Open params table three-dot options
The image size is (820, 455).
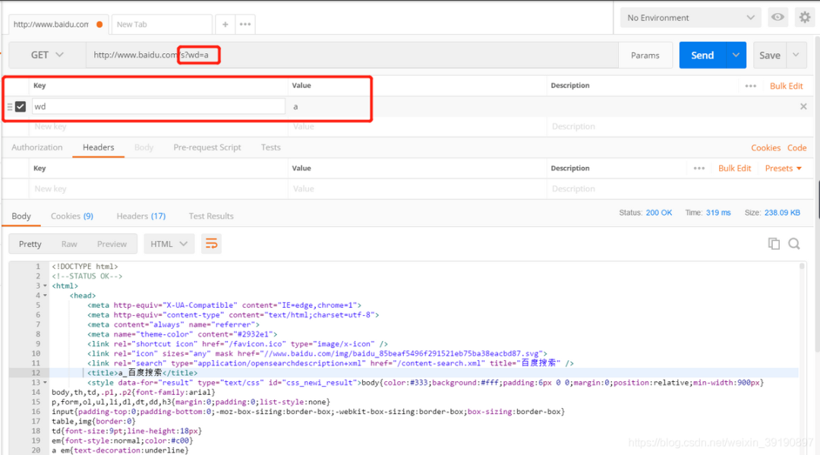(750, 86)
